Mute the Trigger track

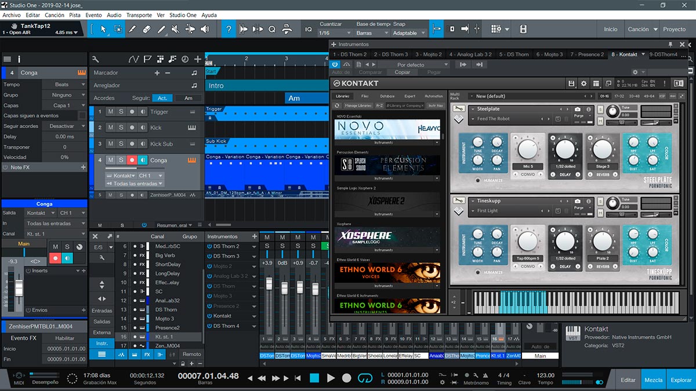tap(111, 112)
